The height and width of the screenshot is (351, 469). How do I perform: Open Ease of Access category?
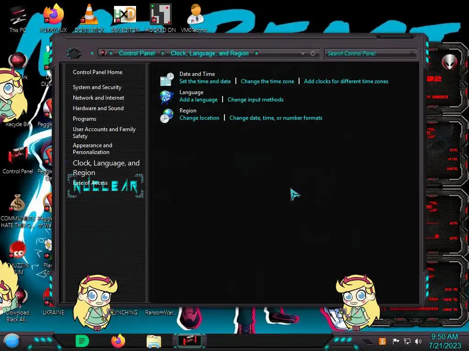90,183
